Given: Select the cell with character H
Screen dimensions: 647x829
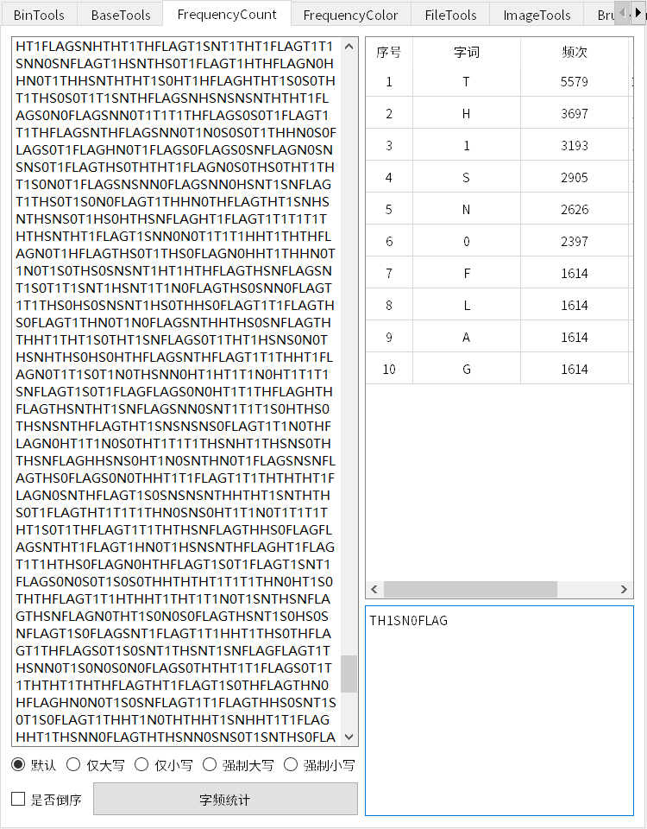Looking at the screenshot, I should (x=467, y=113).
